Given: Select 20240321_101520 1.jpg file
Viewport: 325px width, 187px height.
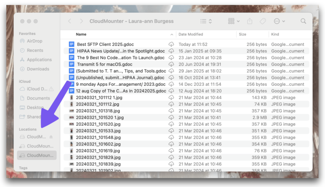Looking at the screenshot, I should pos(100,117).
